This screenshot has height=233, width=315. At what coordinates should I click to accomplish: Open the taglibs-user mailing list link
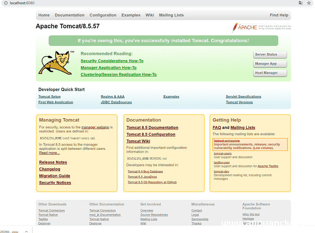tap(221, 163)
